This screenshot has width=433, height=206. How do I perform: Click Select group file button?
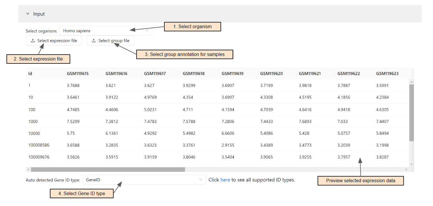pos(110,40)
